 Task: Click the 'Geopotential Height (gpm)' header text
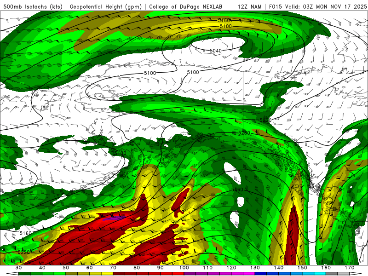click(x=106, y=6)
